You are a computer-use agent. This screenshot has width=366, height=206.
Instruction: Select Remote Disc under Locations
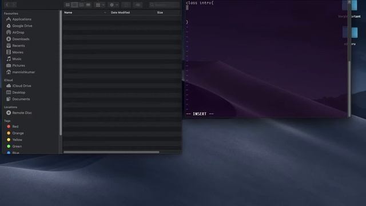coord(19,113)
